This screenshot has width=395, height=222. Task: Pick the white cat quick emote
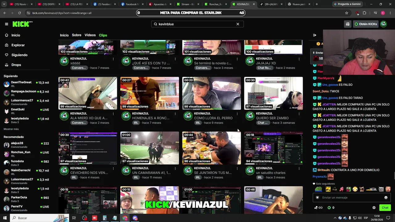coord(382,189)
